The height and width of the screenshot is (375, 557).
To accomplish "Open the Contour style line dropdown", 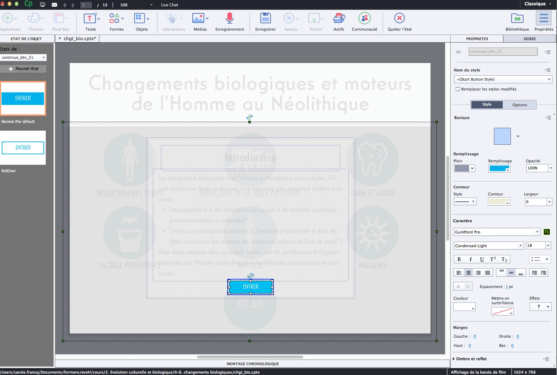I will coord(465,202).
